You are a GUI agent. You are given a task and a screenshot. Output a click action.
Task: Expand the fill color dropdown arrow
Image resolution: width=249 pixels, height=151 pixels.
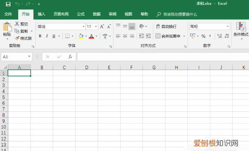(86, 36)
